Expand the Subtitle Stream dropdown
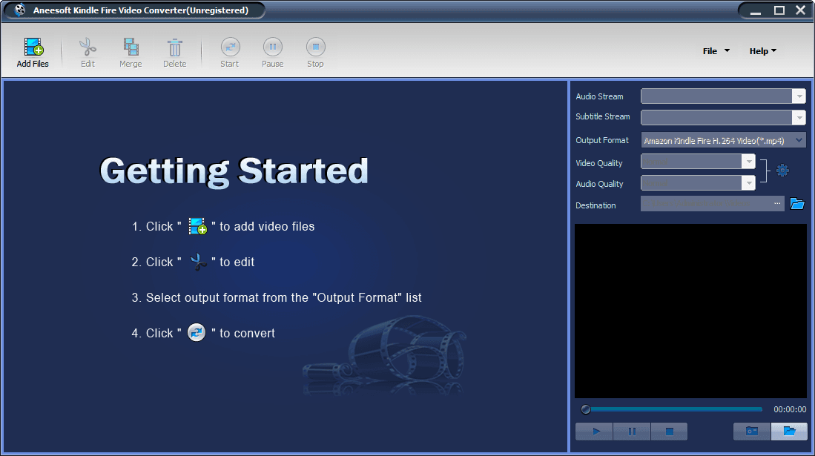The height and width of the screenshot is (456, 815). point(799,117)
